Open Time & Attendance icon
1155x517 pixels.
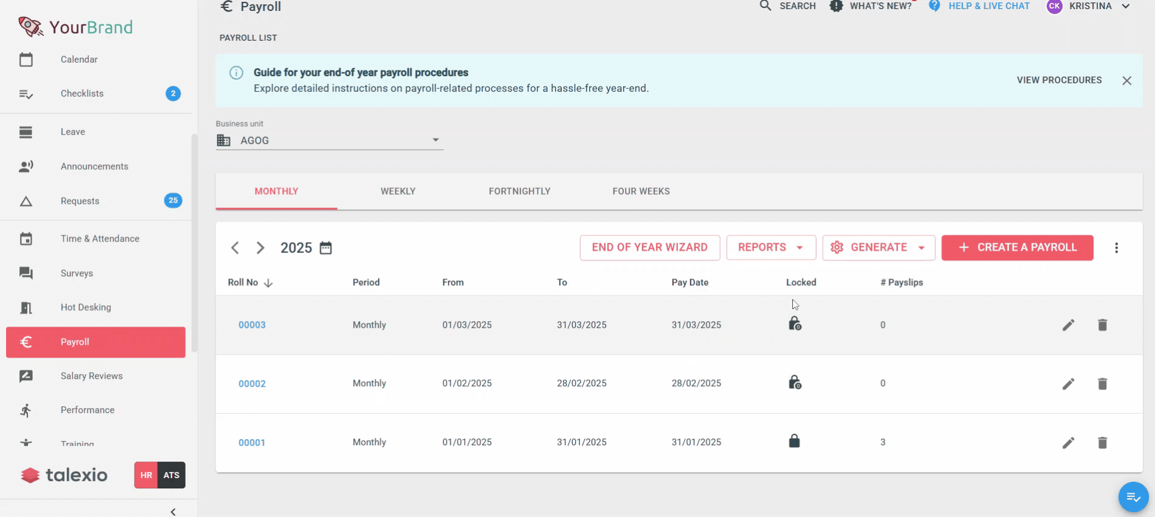[x=26, y=239]
